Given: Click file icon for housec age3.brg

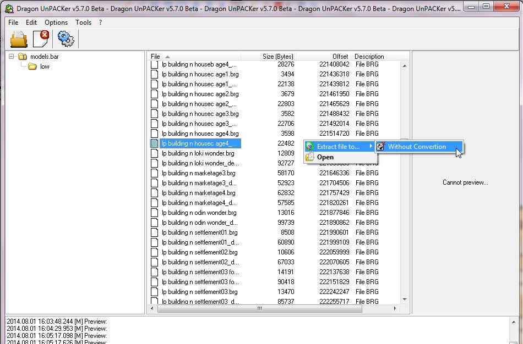Looking at the screenshot, I should (x=155, y=114).
